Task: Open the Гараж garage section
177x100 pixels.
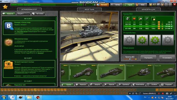Action: tap(129, 5)
